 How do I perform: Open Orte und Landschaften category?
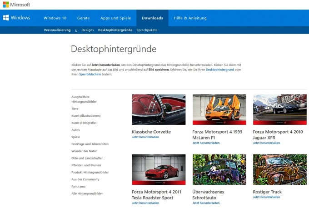tap(87, 158)
